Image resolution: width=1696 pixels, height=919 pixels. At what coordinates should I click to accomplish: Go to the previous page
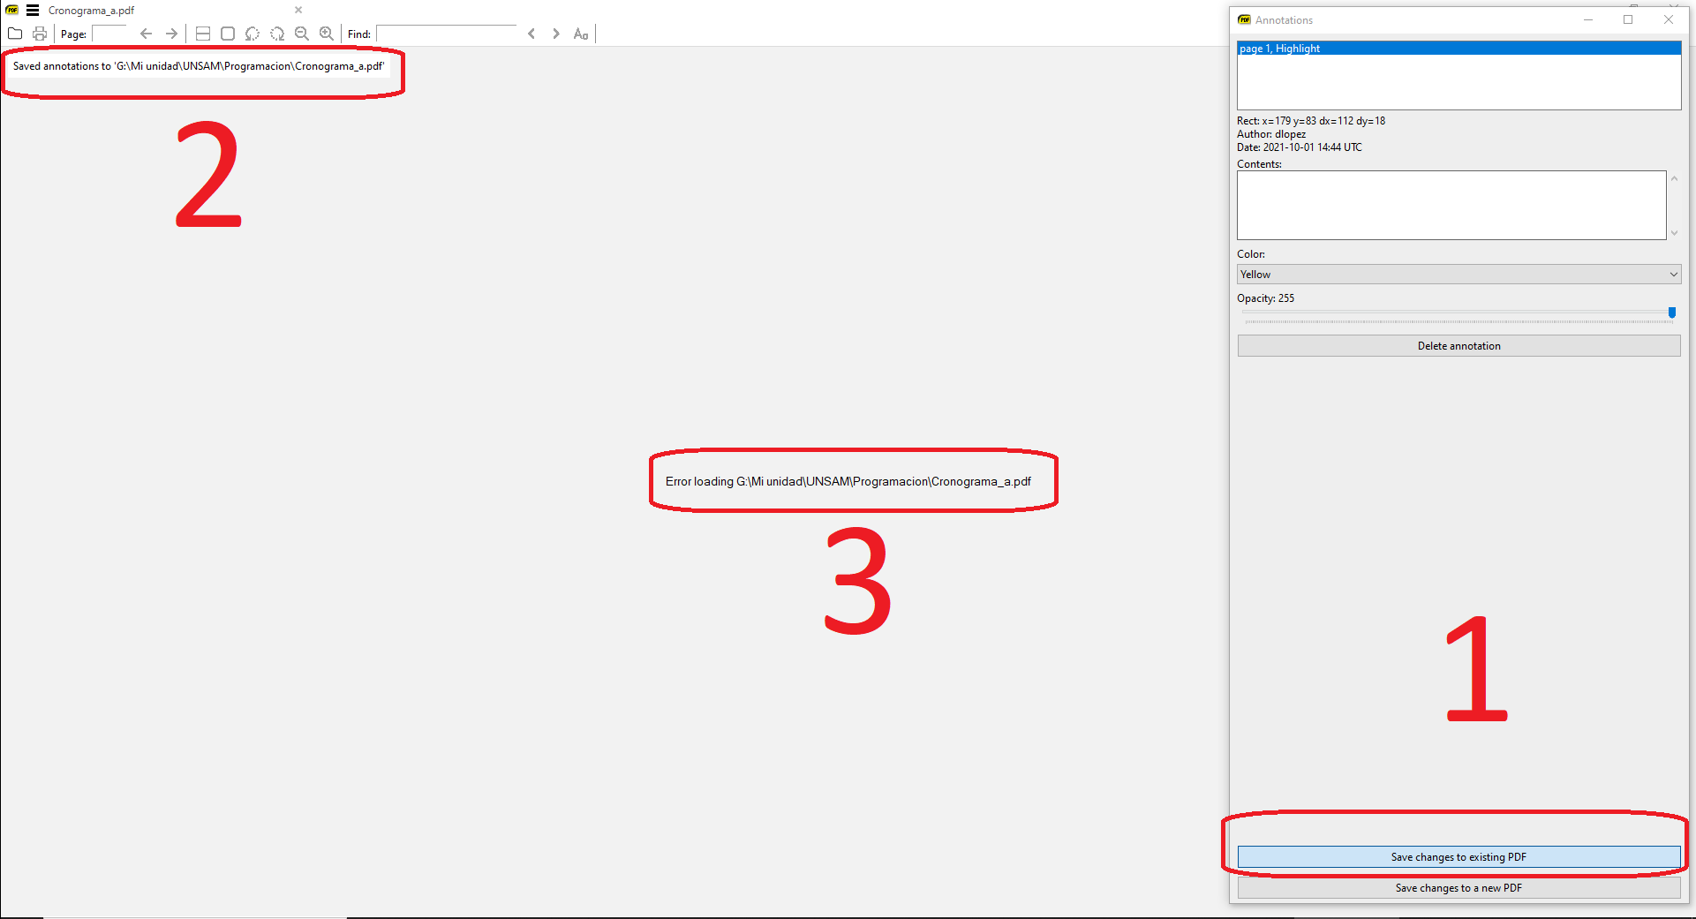146,34
